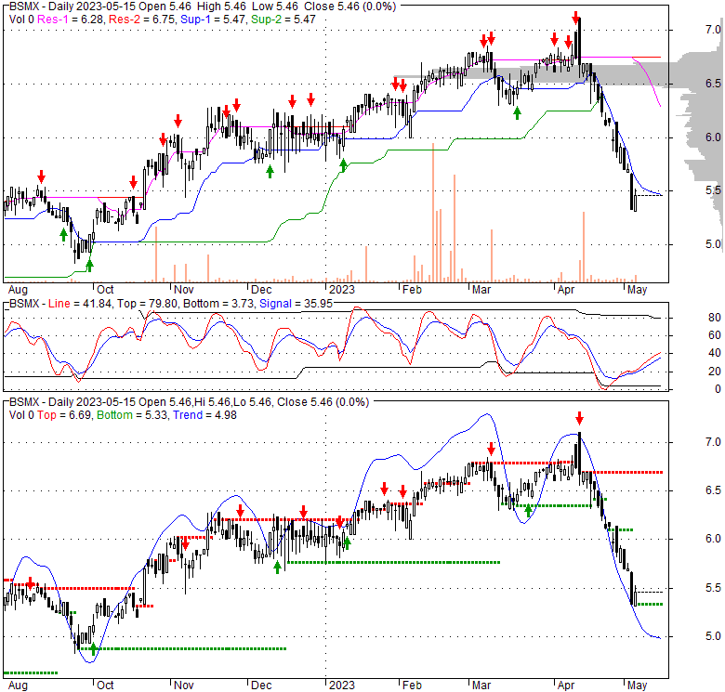Image resolution: width=725 pixels, height=692 pixels.
Task: Click the 'Dec' date label under the top chart
Action: pyautogui.click(x=261, y=290)
